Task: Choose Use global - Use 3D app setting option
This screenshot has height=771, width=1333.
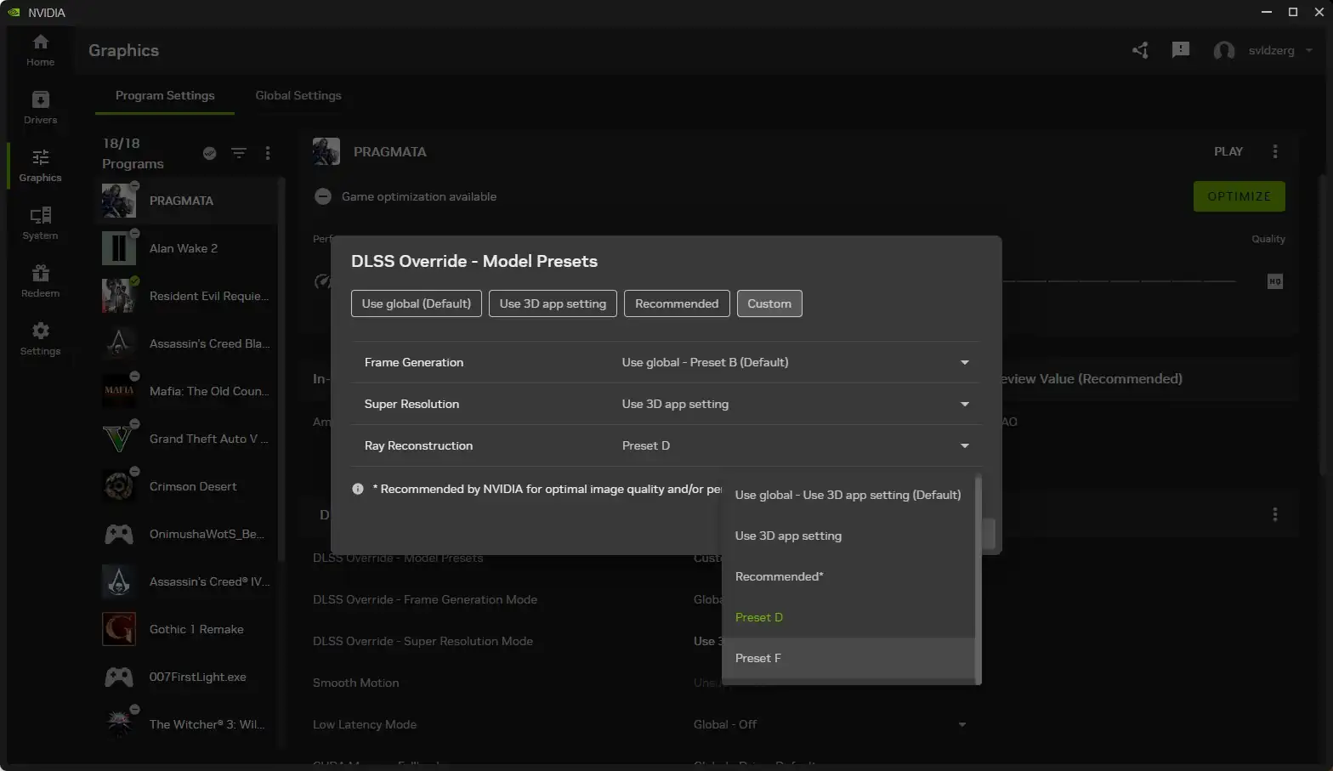Action: click(x=848, y=495)
